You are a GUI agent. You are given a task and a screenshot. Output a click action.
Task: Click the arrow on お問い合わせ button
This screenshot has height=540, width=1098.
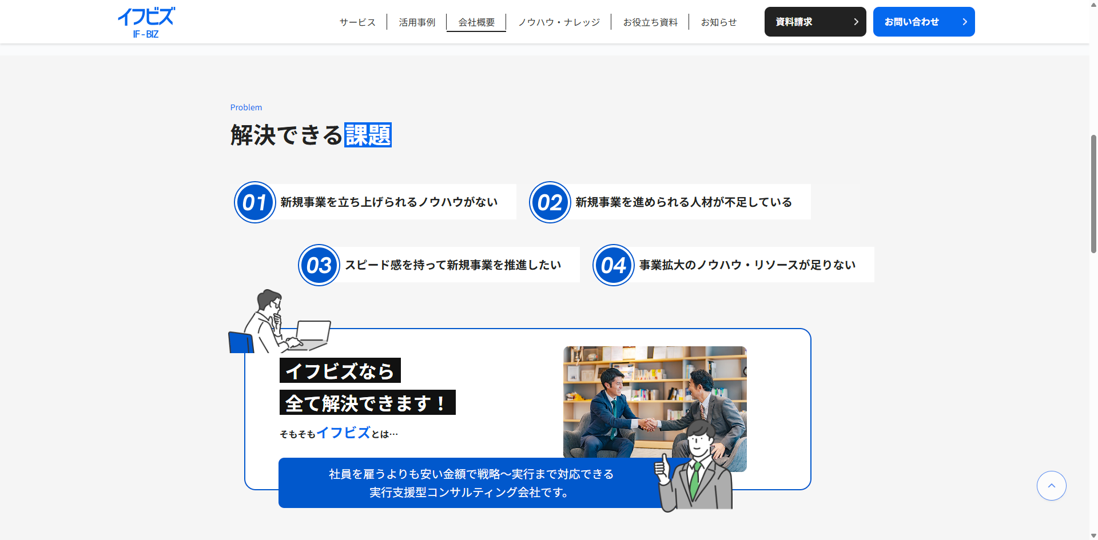point(964,22)
